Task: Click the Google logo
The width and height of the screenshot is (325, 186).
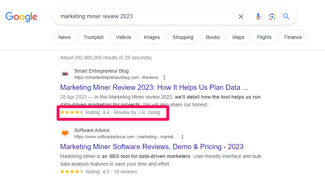Action: coord(21,17)
